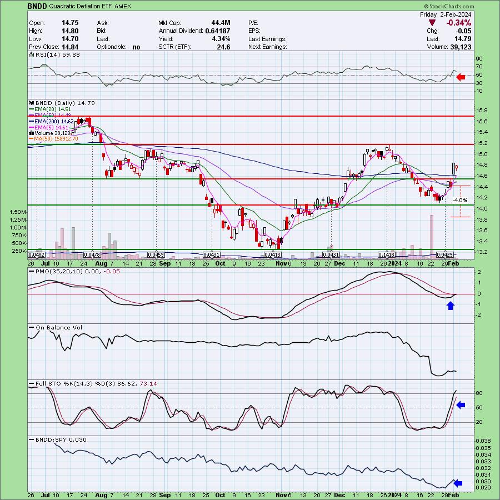The height and width of the screenshot is (500, 500).
Task: Click the 0.0482 dividend marker label
Action: coord(36,255)
